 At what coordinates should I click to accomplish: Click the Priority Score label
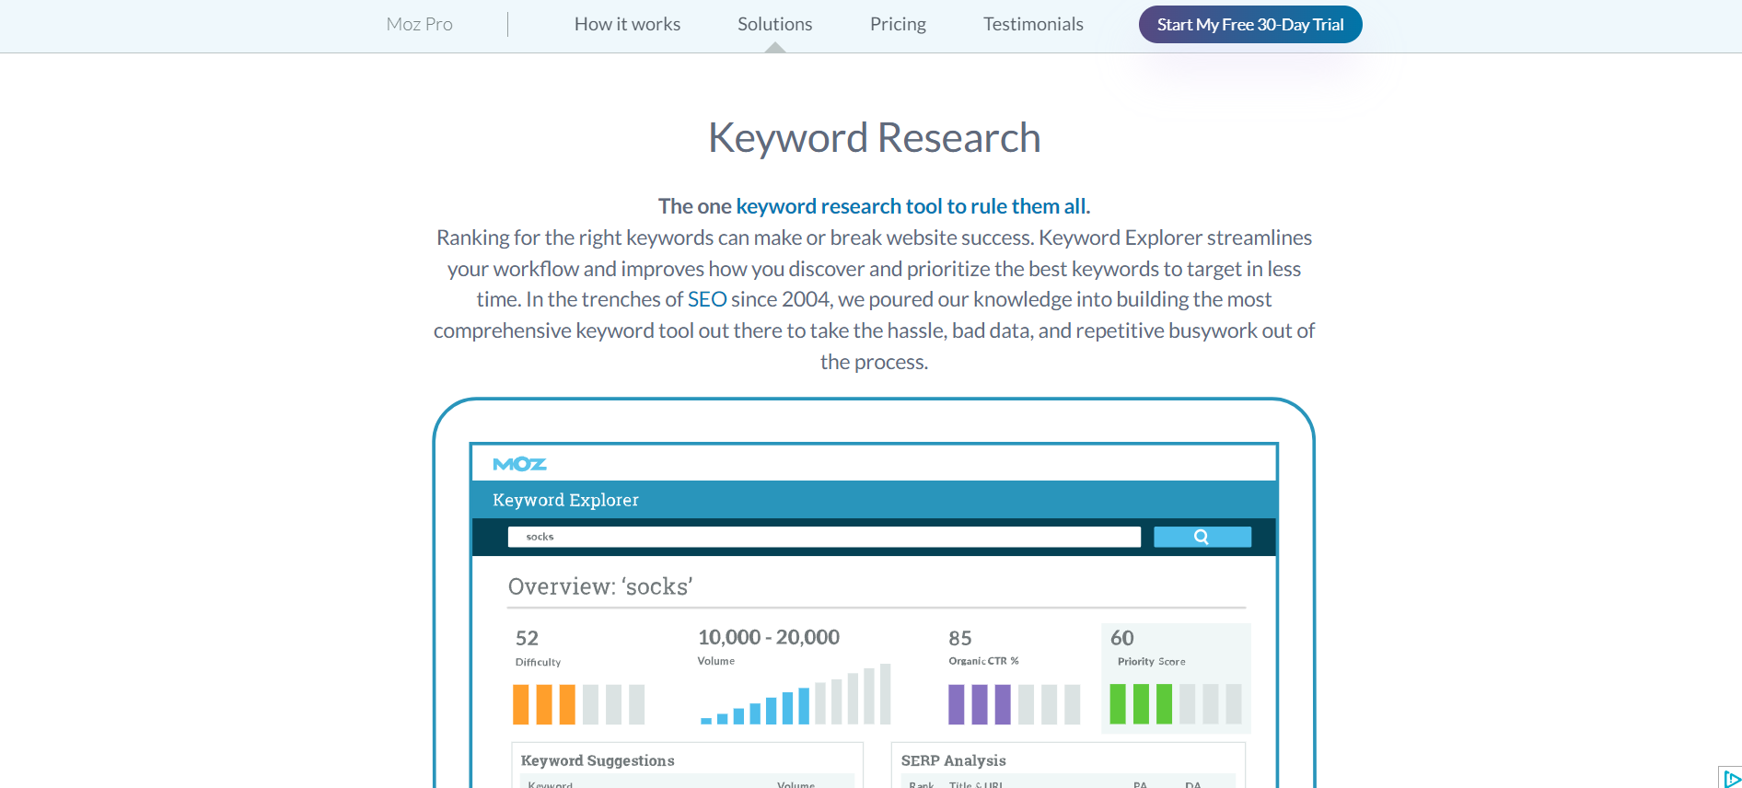coord(1151,661)
